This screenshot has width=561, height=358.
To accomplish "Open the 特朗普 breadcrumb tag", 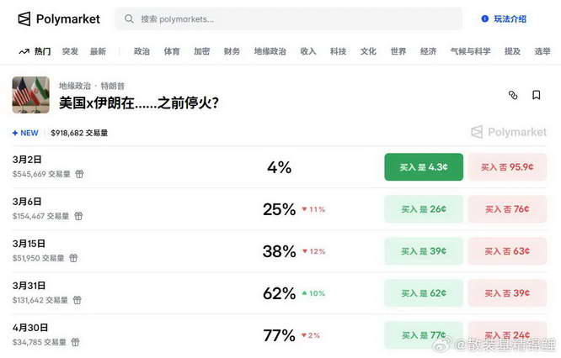I will tap(113, 86).
